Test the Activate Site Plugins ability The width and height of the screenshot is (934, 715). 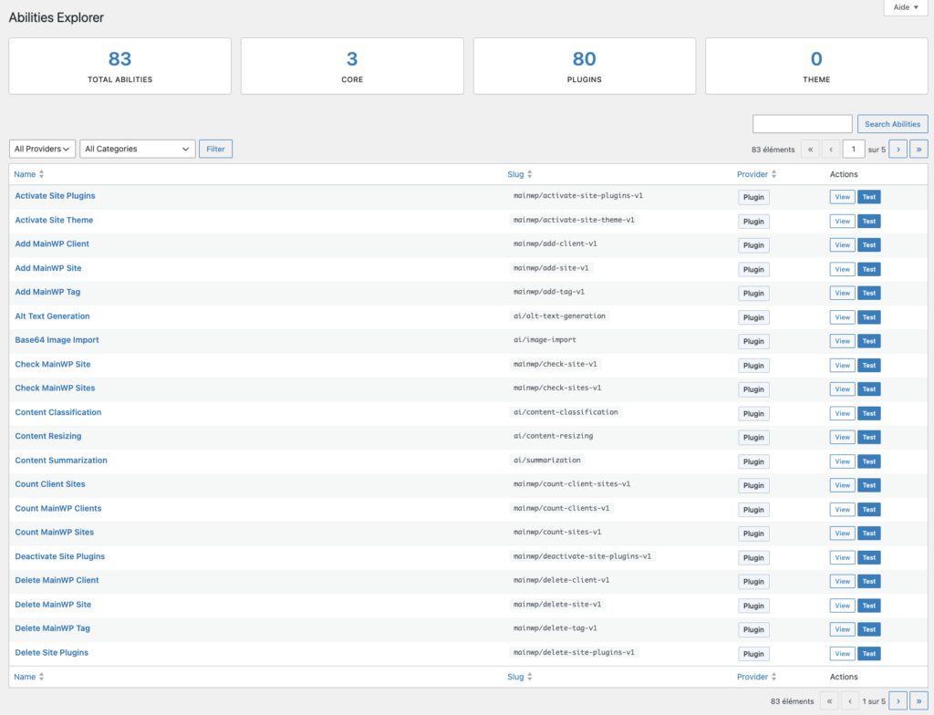click(869, 197)
